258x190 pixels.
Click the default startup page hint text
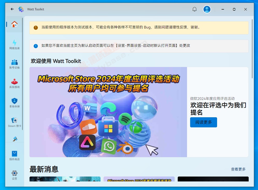[116, 46]
